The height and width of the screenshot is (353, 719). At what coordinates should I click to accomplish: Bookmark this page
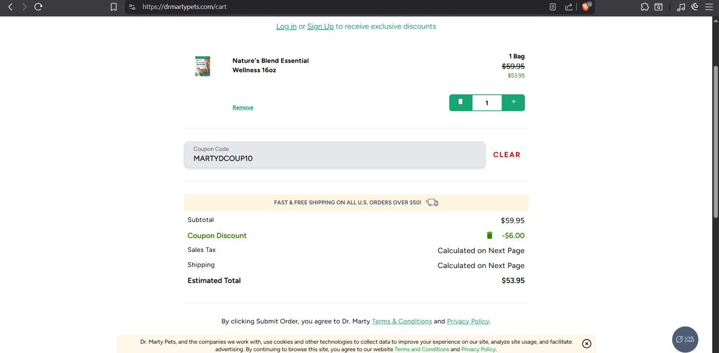coord(114,7)
